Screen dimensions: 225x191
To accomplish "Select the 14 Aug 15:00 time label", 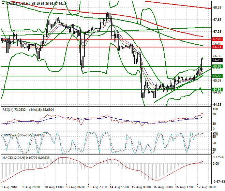I will click(x=119, y=187).
